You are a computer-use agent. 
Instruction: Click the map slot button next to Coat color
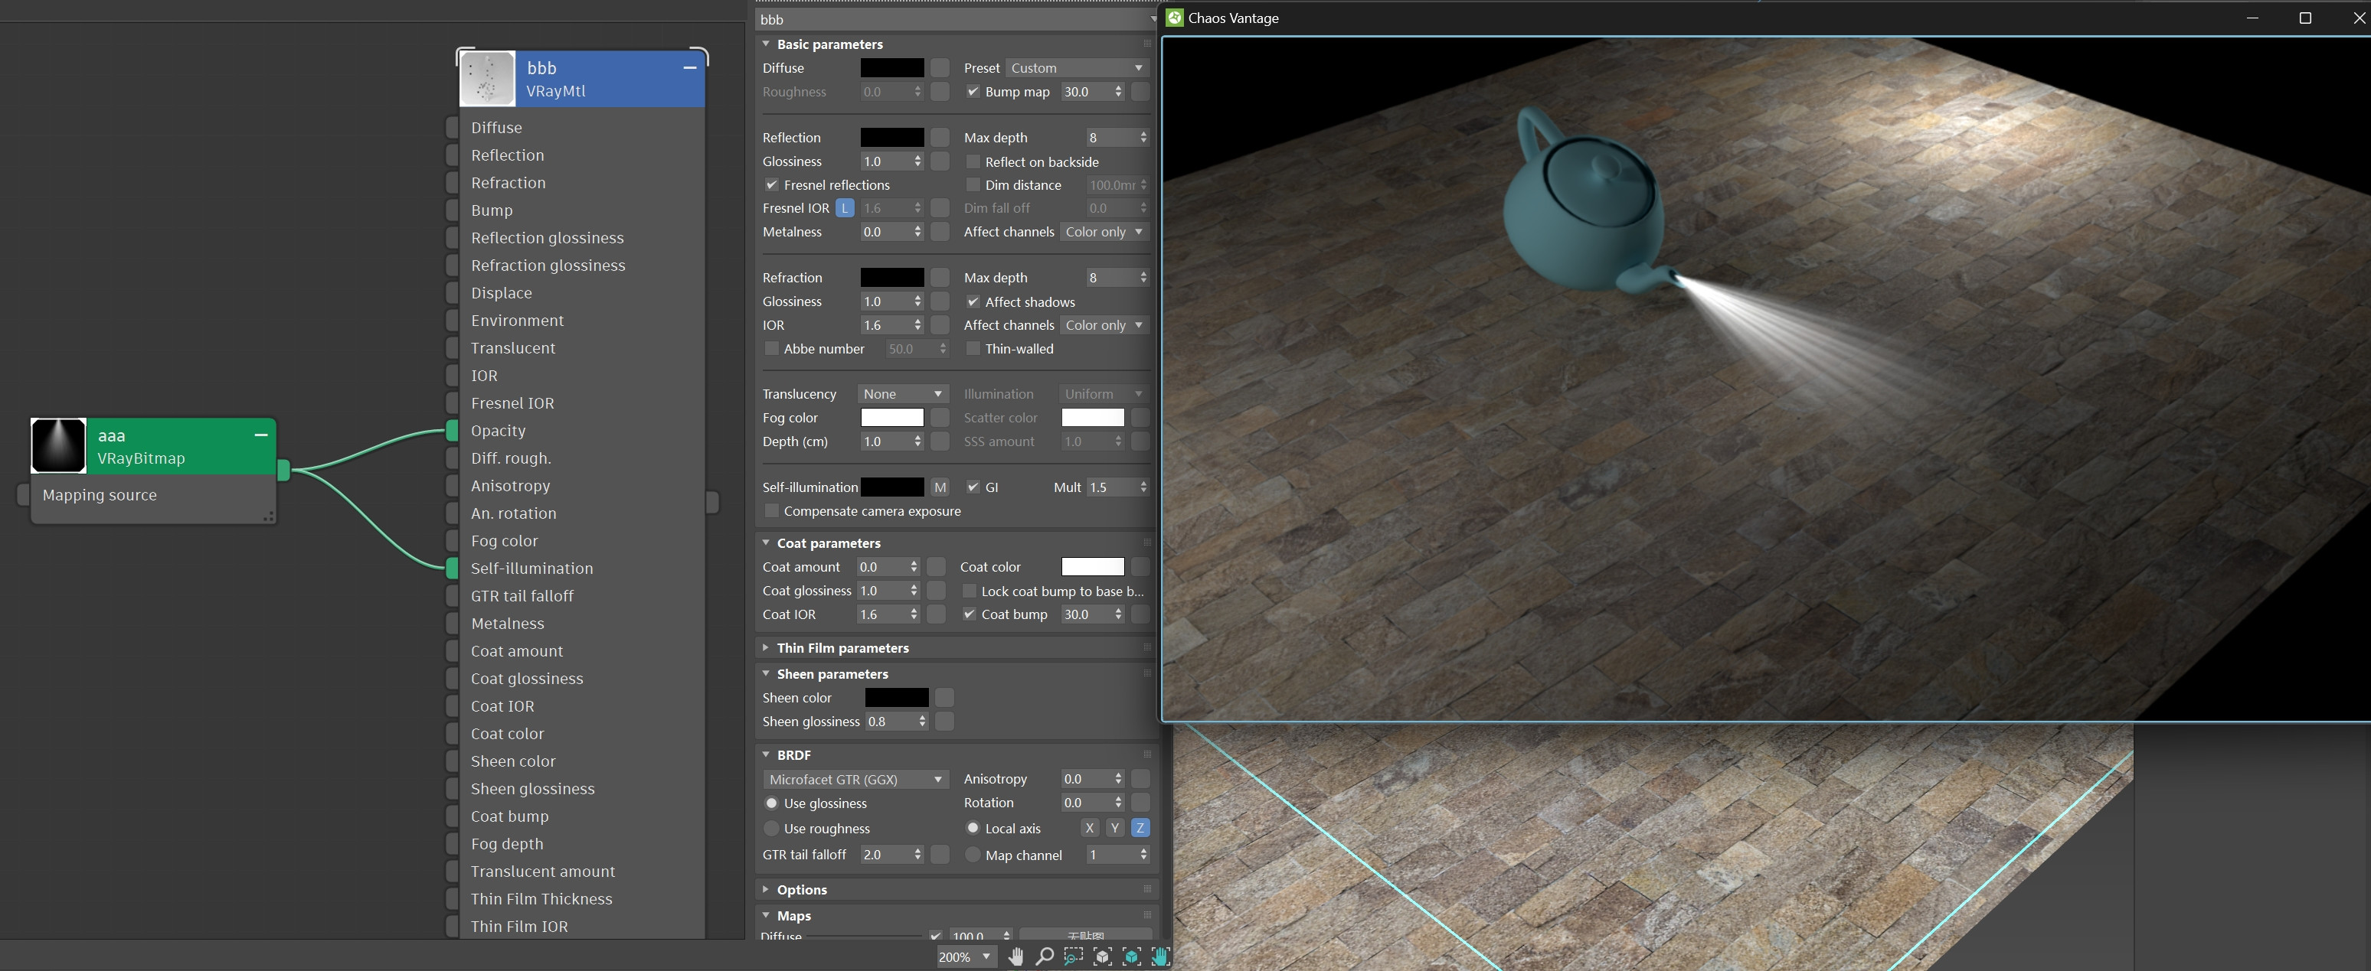[1140, 566]
